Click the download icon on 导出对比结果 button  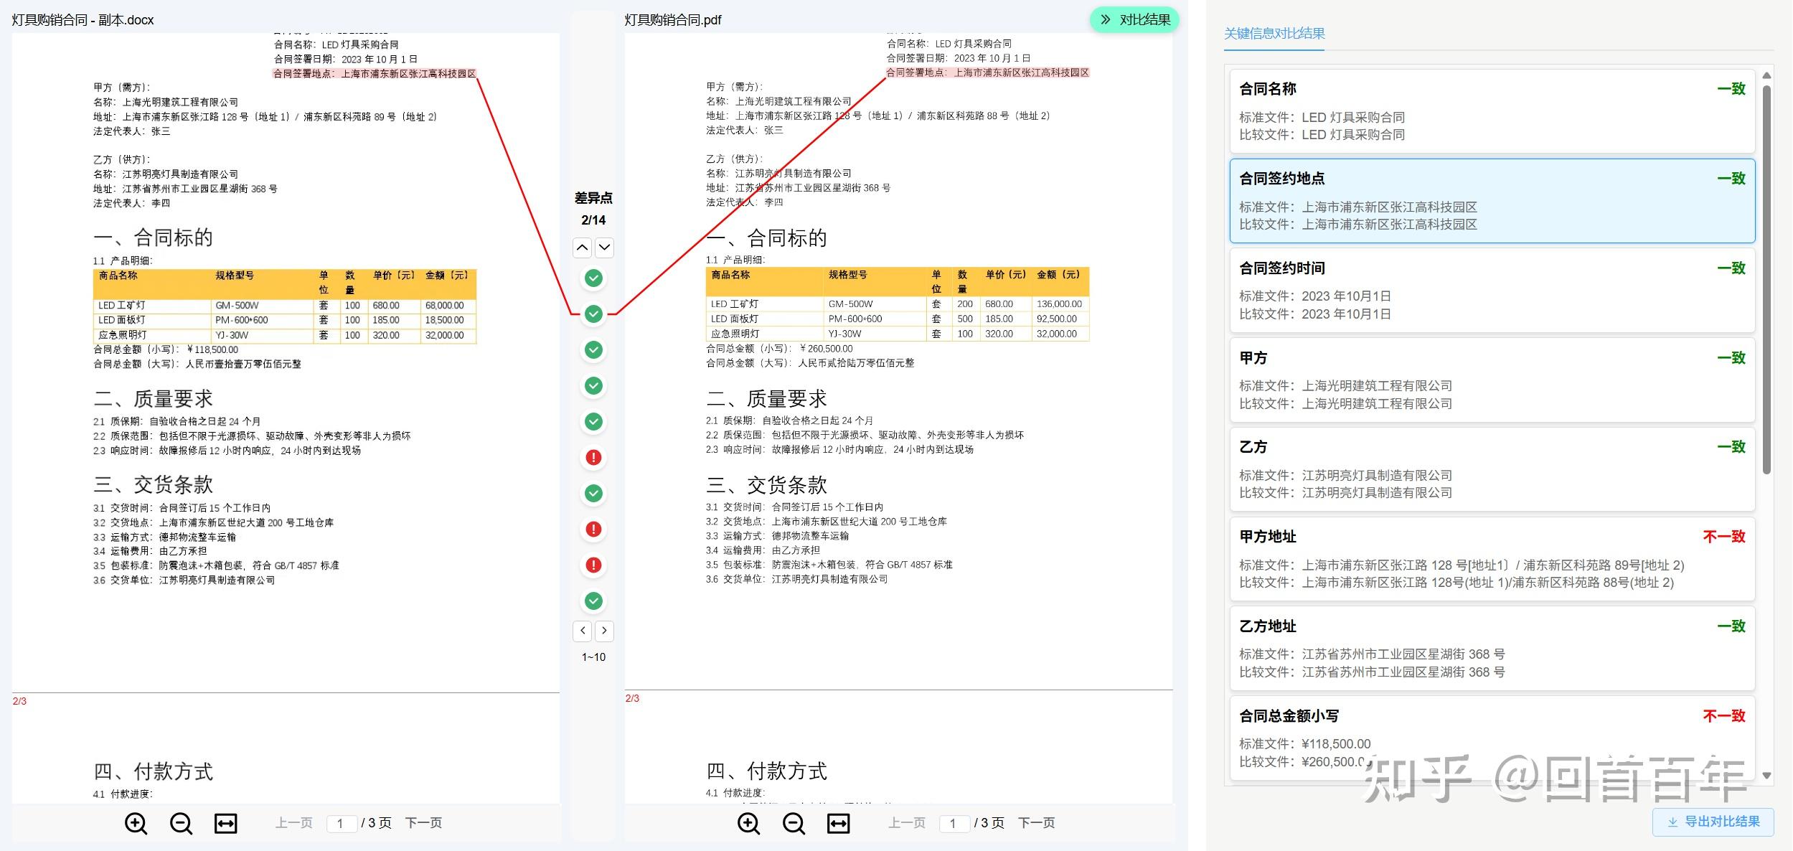coord(1672,822)
